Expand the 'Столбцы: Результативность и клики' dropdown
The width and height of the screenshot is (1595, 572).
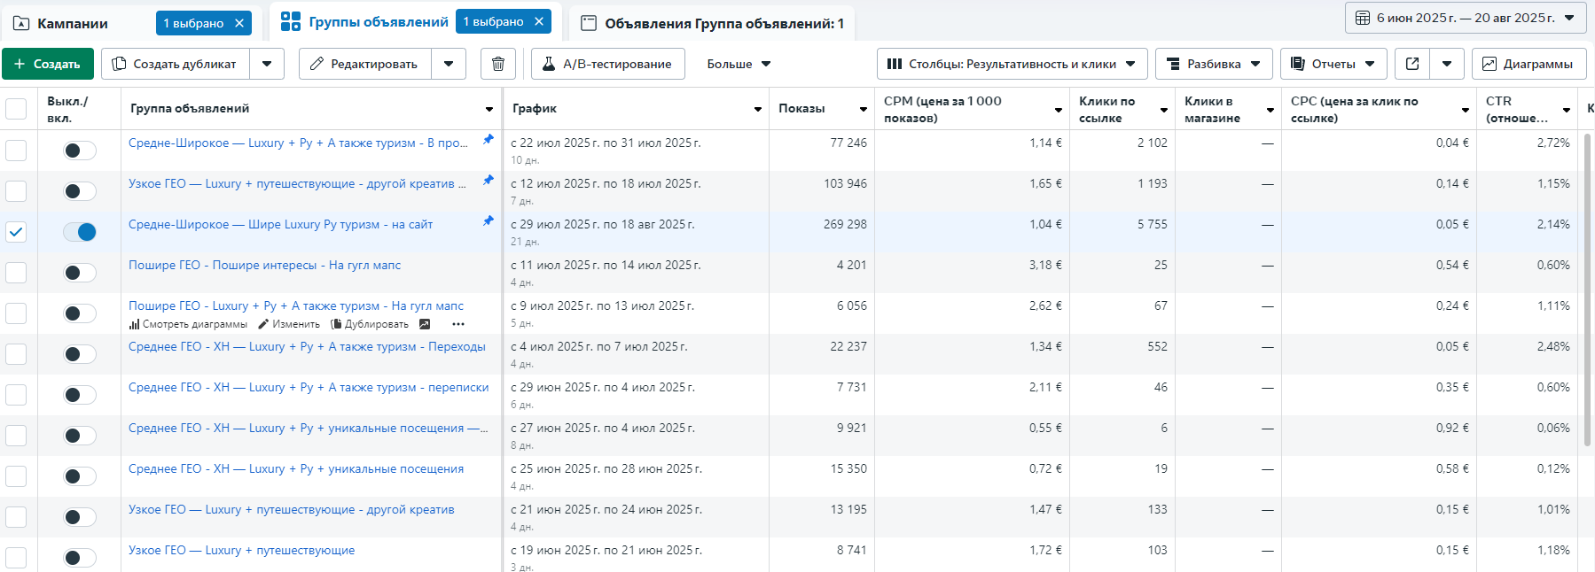click(x=1012, y=64)
